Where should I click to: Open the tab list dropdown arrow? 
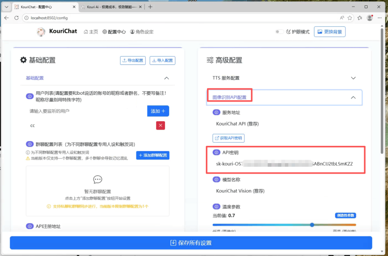click(x=6, y=7)
